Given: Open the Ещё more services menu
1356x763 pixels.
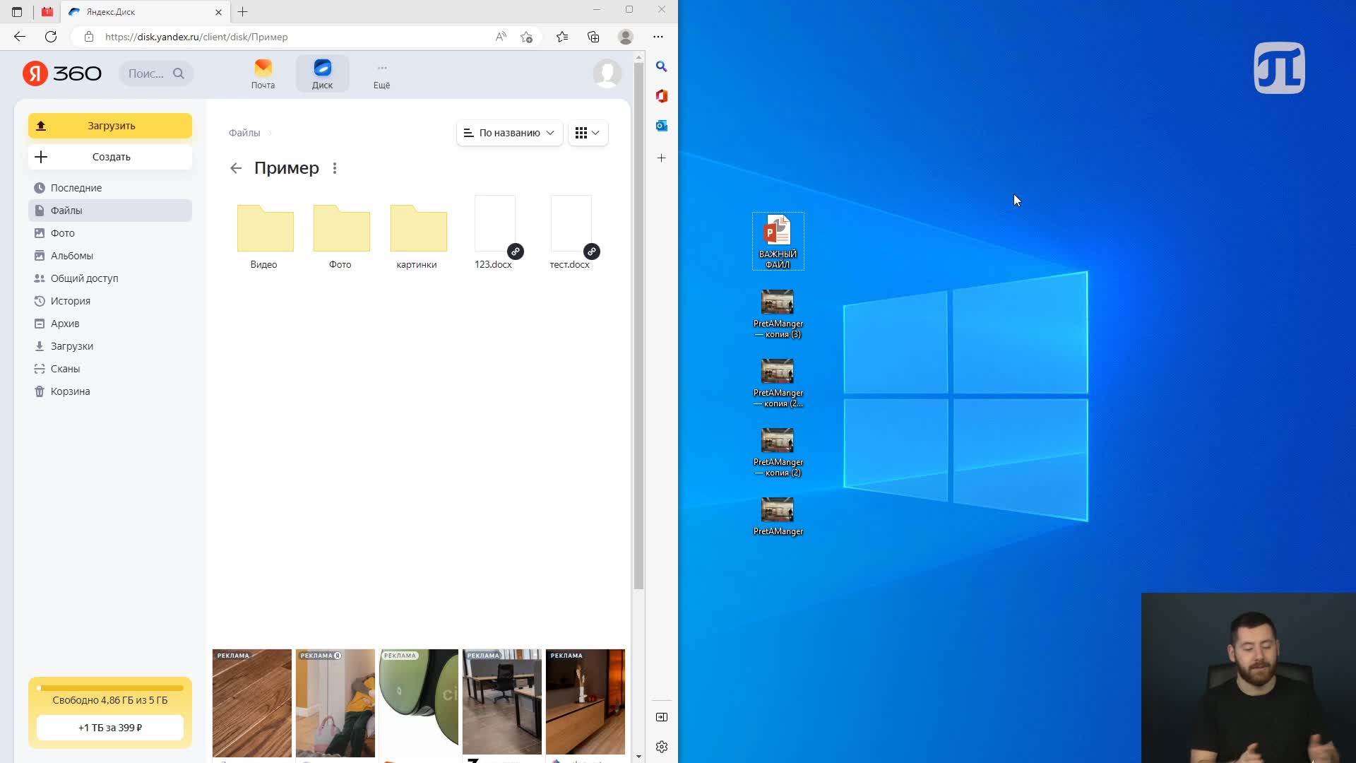Looking at the screenshot, I should pyautogui.click(x=381, y=74).
